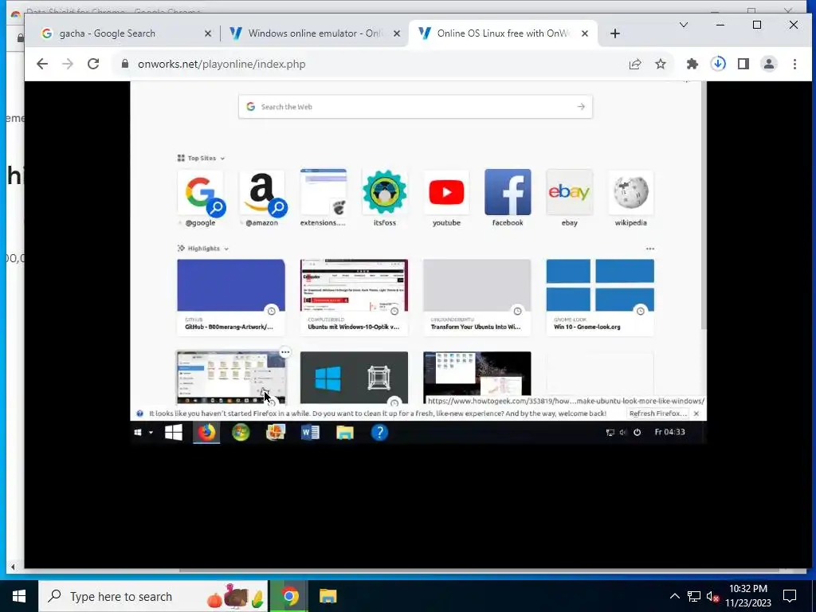Open options on the file manager highlight card
This screenshot has height=612, width=816.
tap(285, 352)
